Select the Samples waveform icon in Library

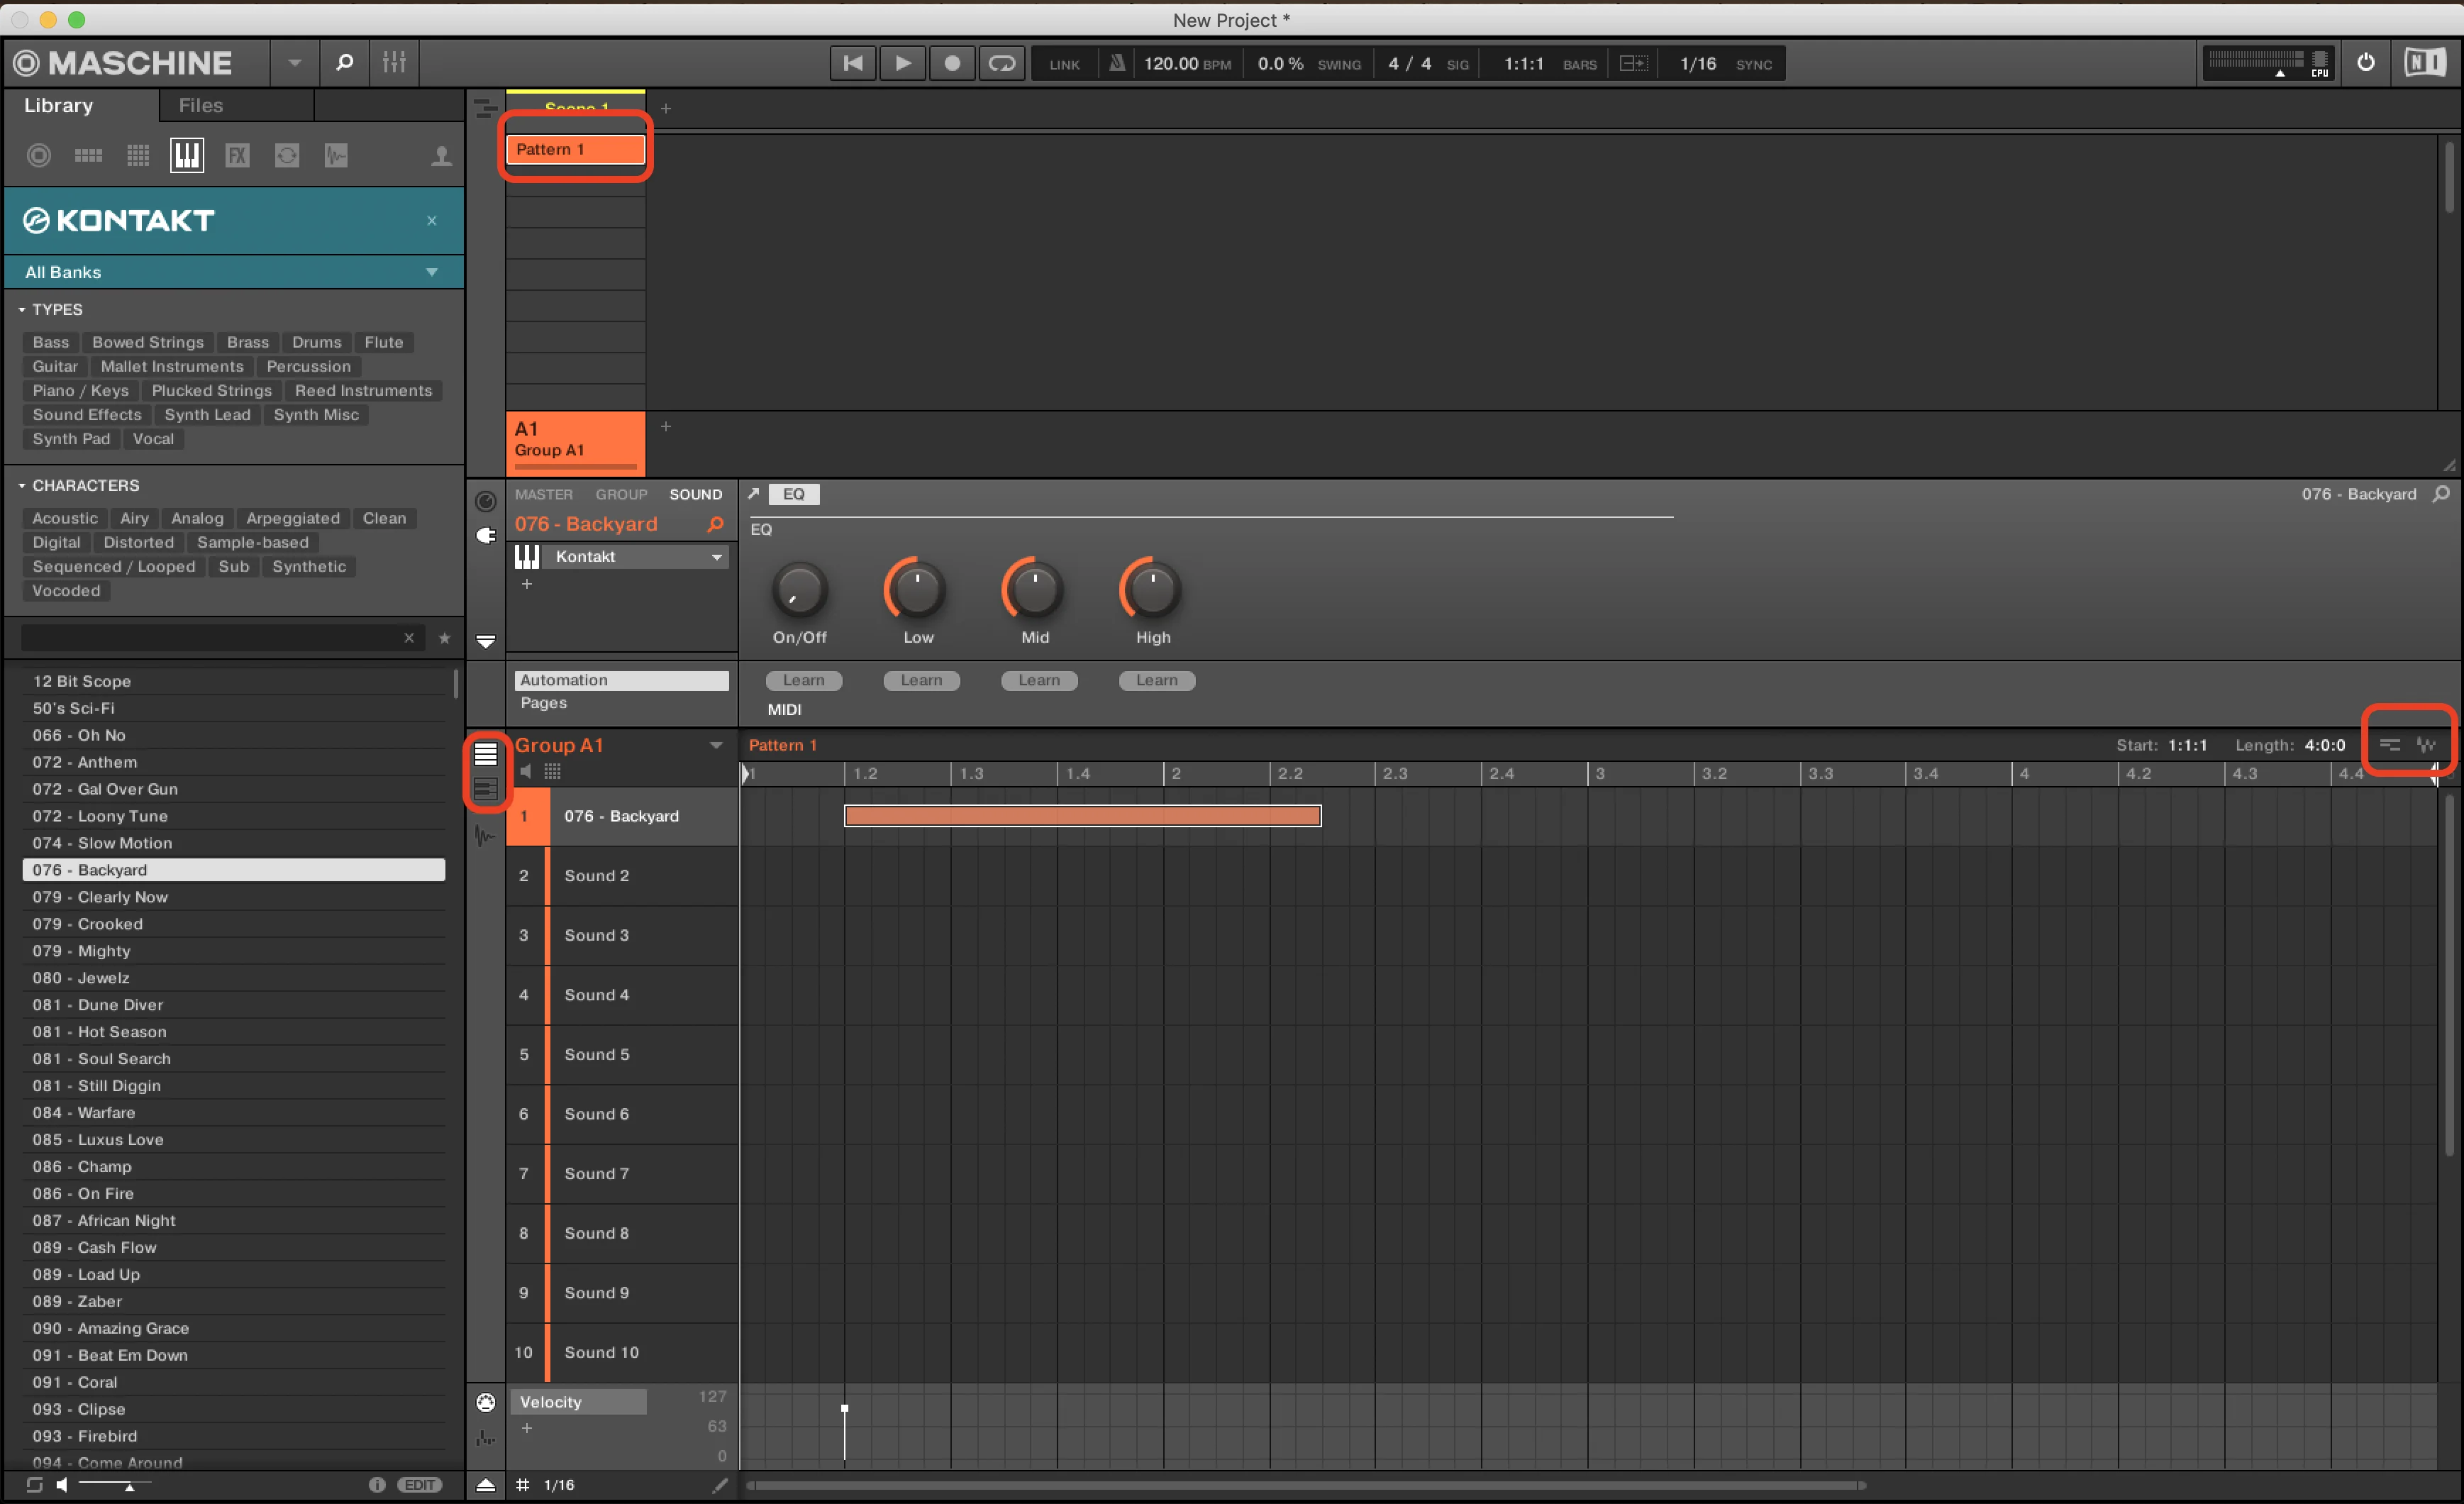coord(336,155)
